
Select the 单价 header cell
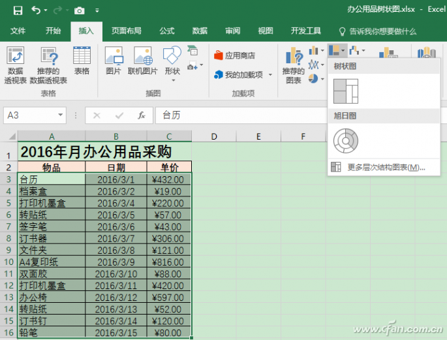[169, 167]
